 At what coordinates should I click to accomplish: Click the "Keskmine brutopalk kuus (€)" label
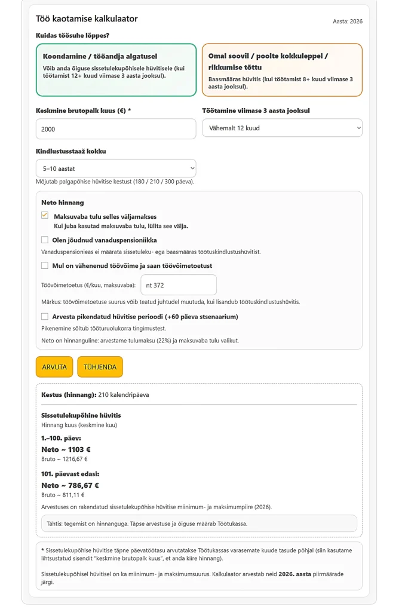click(83, 111)
